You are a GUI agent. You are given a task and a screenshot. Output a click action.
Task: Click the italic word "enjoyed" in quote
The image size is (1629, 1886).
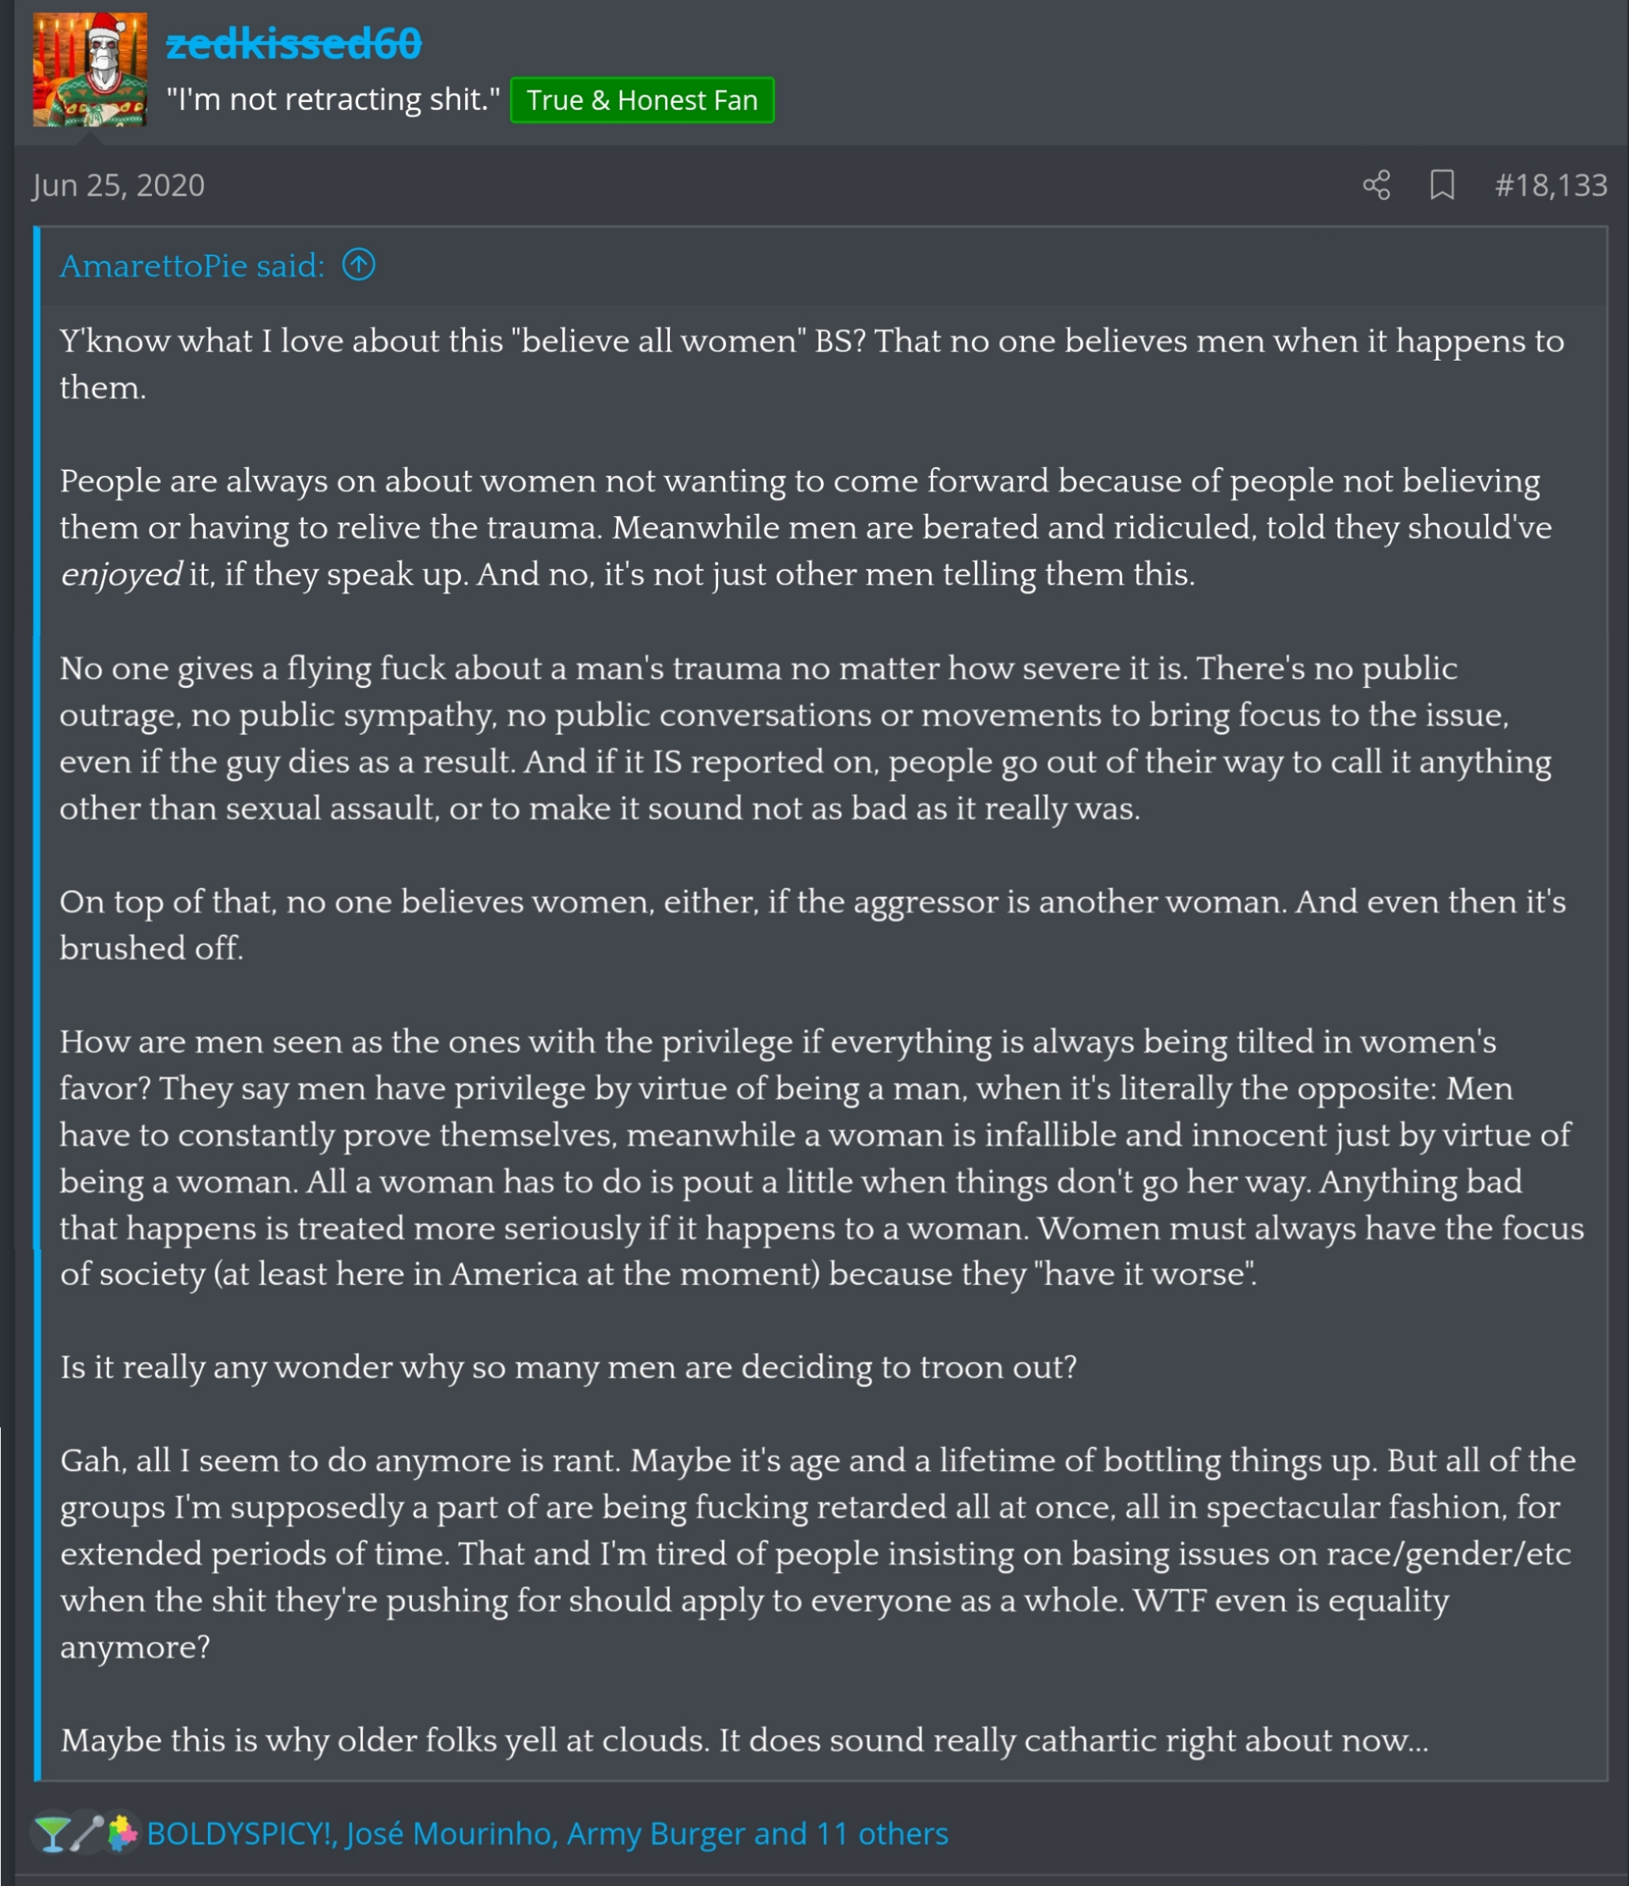(120, 574)
